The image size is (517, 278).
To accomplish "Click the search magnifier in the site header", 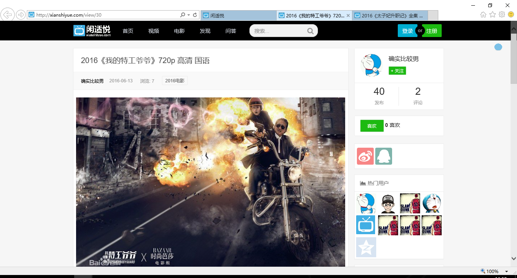I will 310,31.
